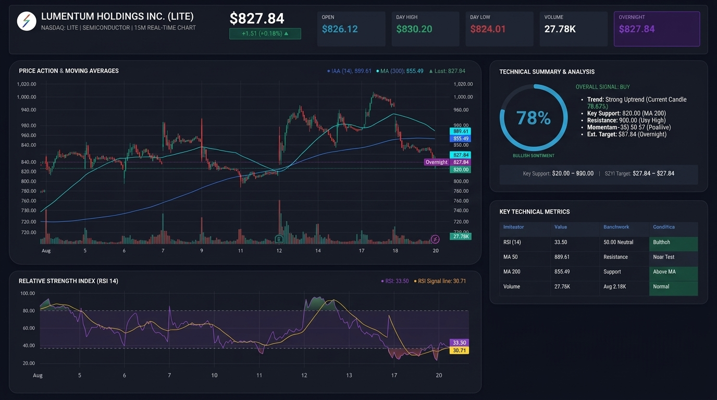Toggle the MA (300) 855.49 legend entry
Viewport: 717px width, 400px height.
pos(400,71)
